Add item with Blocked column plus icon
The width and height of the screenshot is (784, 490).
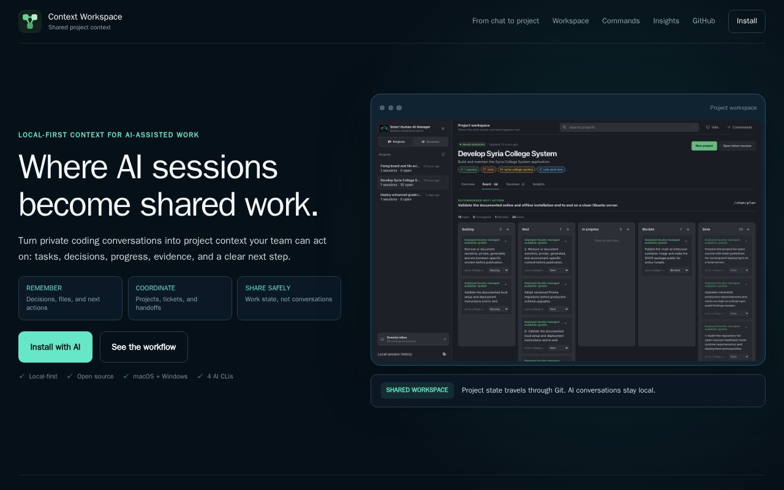[x=687, y=229]
